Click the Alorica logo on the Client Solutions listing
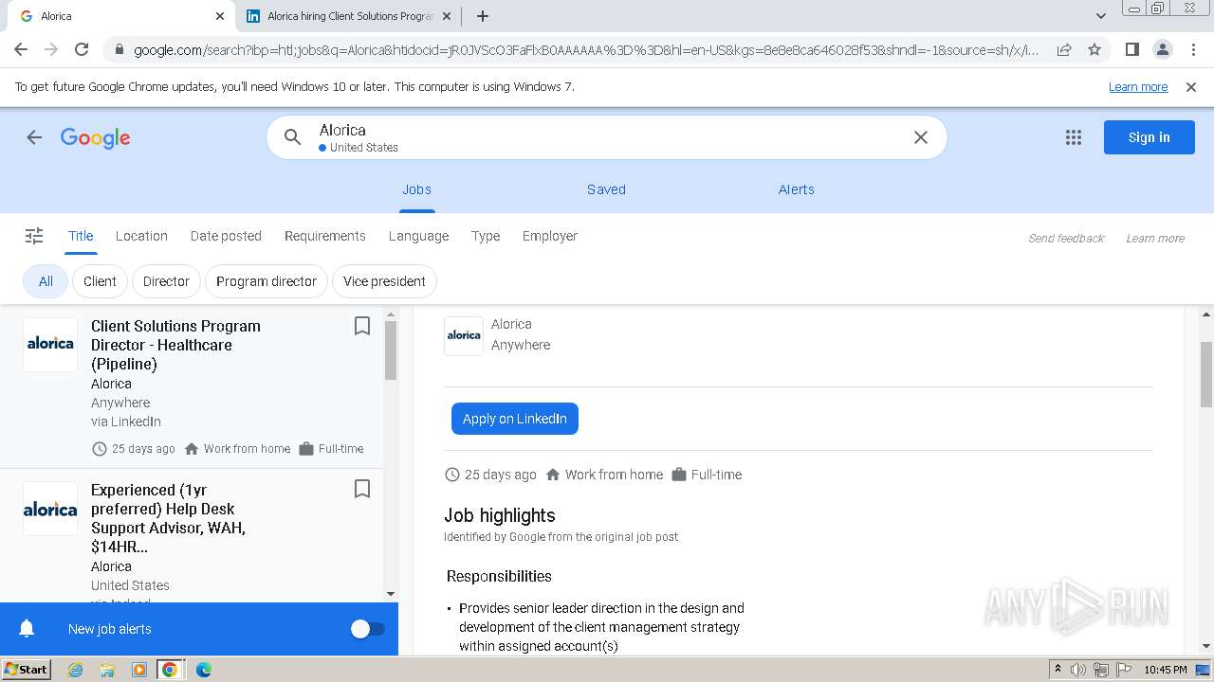The width and height of the screenshot is (1214, 682). click(50, 344)
